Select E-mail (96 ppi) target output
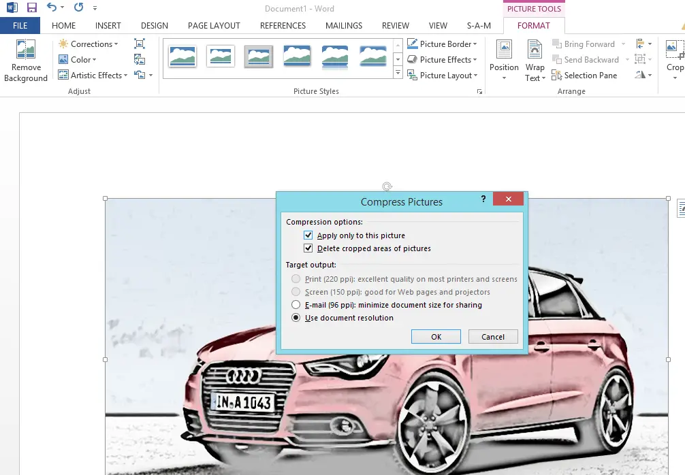685x475 pixels. click(x=296, y=305)
